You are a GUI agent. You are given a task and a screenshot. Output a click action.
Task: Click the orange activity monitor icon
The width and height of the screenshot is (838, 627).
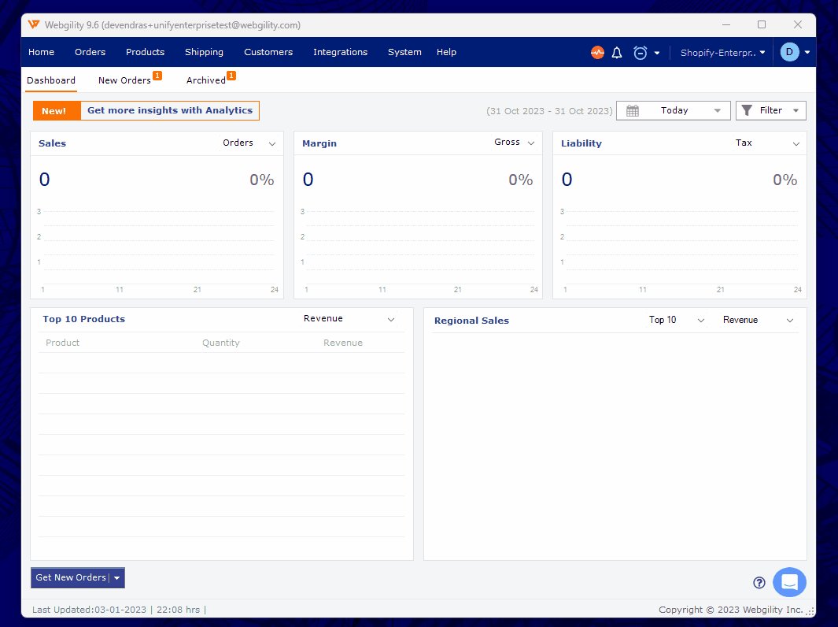tap(597, 53)
